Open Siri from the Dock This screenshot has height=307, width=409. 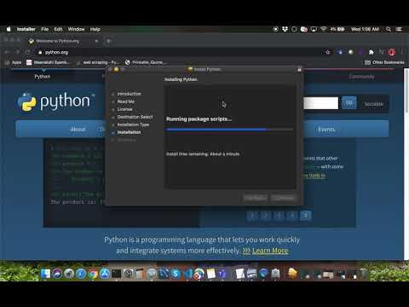tap(57, 274)
